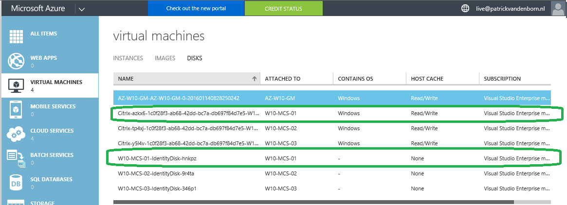567x205 pixels.
Task: Open the CREDIT STATUS button
Action: (283, 8)
